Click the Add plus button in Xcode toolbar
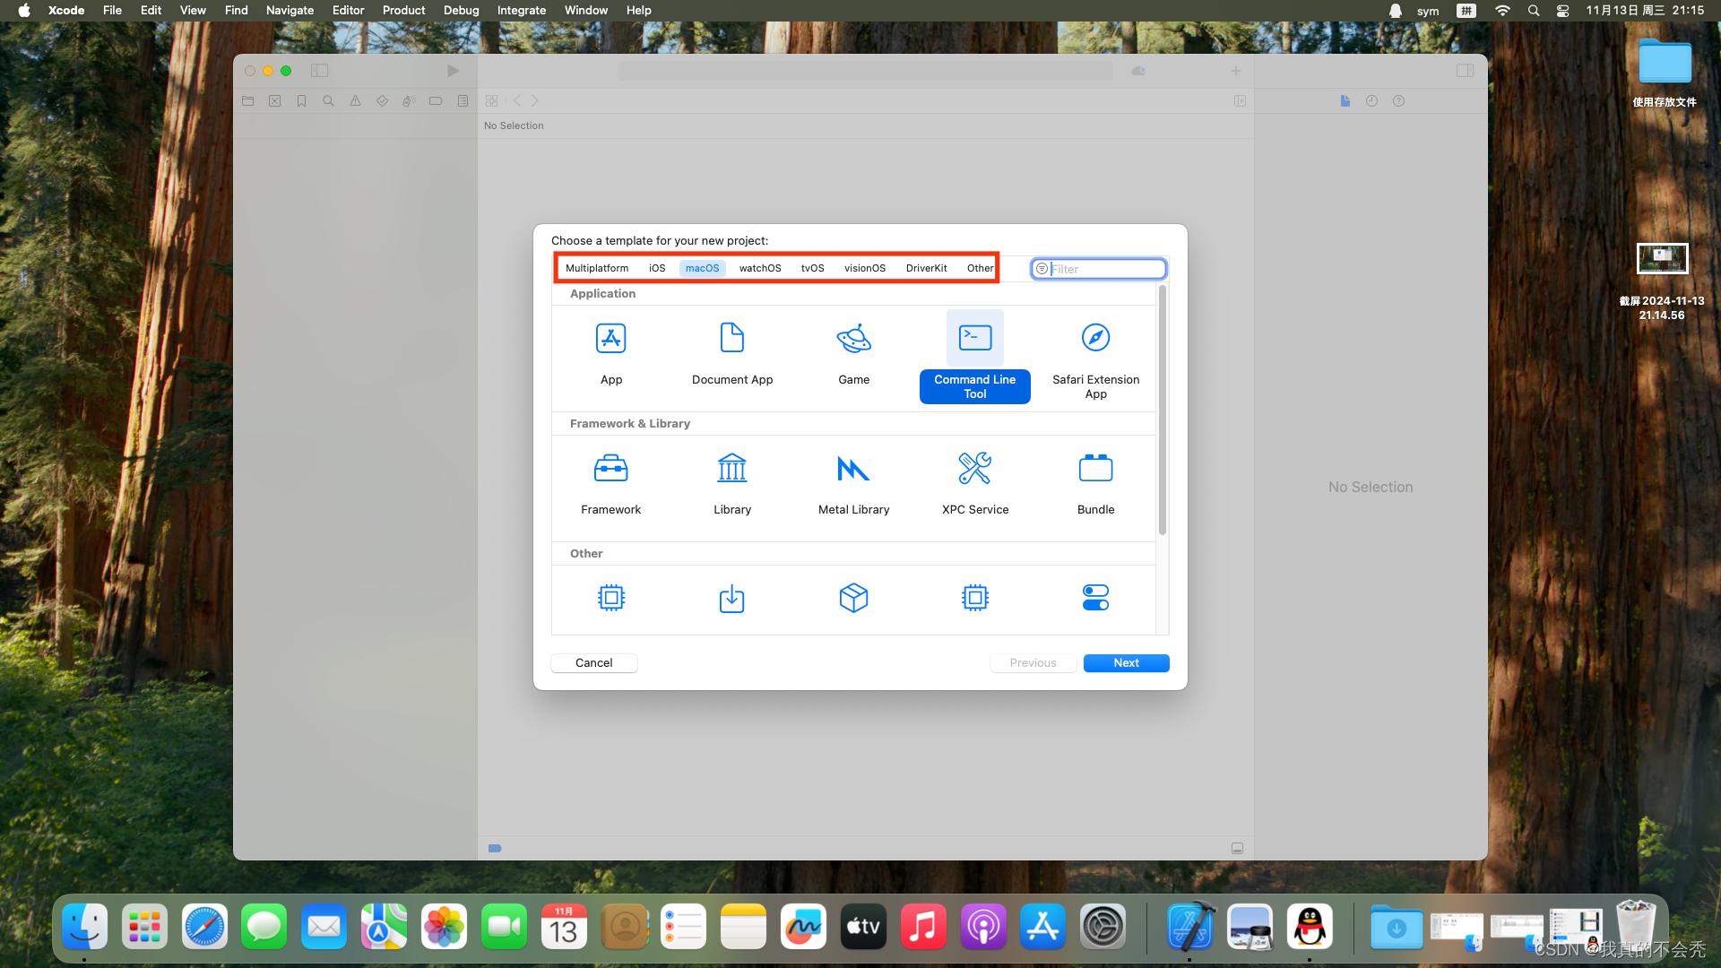Image resolution: width=1721 pixels, height=968 pixels. [x=1236, y=71]
